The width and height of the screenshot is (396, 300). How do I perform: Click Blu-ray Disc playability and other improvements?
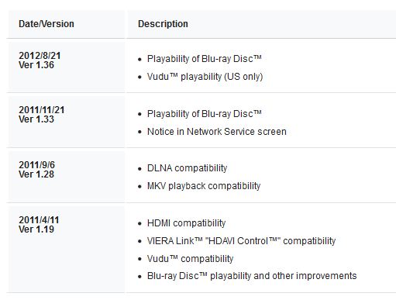pyautogui.click(x=252, y=276)
